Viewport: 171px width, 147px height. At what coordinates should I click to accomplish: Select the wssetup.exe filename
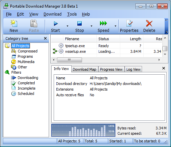coord(75,51)
